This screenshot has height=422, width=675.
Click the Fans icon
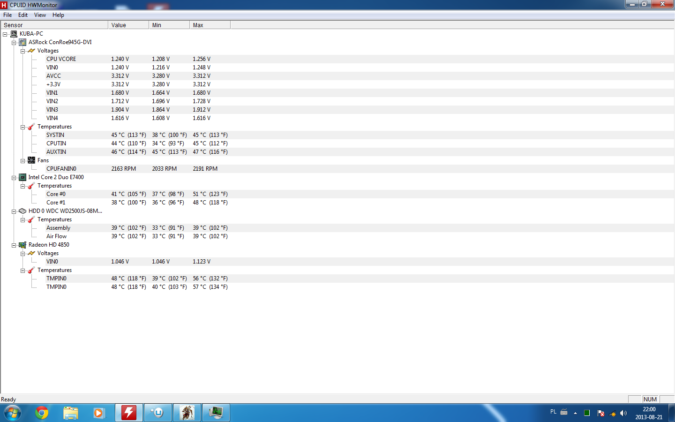pyautogui.click(x=31, y=160)
